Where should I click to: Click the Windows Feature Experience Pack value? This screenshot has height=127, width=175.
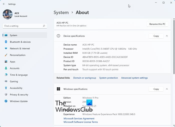pos(109,114)
